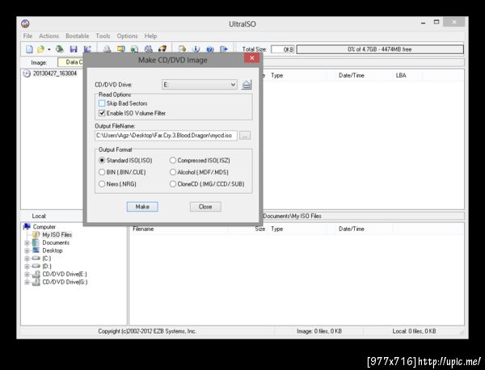
Task: Click the Make button
Action: tap(142, 207)
